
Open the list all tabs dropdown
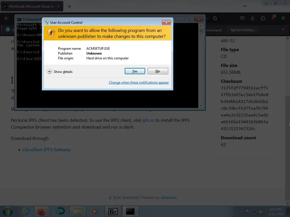(x=244, y=6)
